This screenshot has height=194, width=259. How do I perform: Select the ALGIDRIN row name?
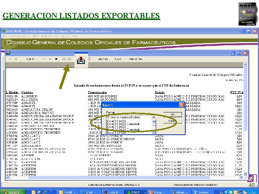pos(29,96)
